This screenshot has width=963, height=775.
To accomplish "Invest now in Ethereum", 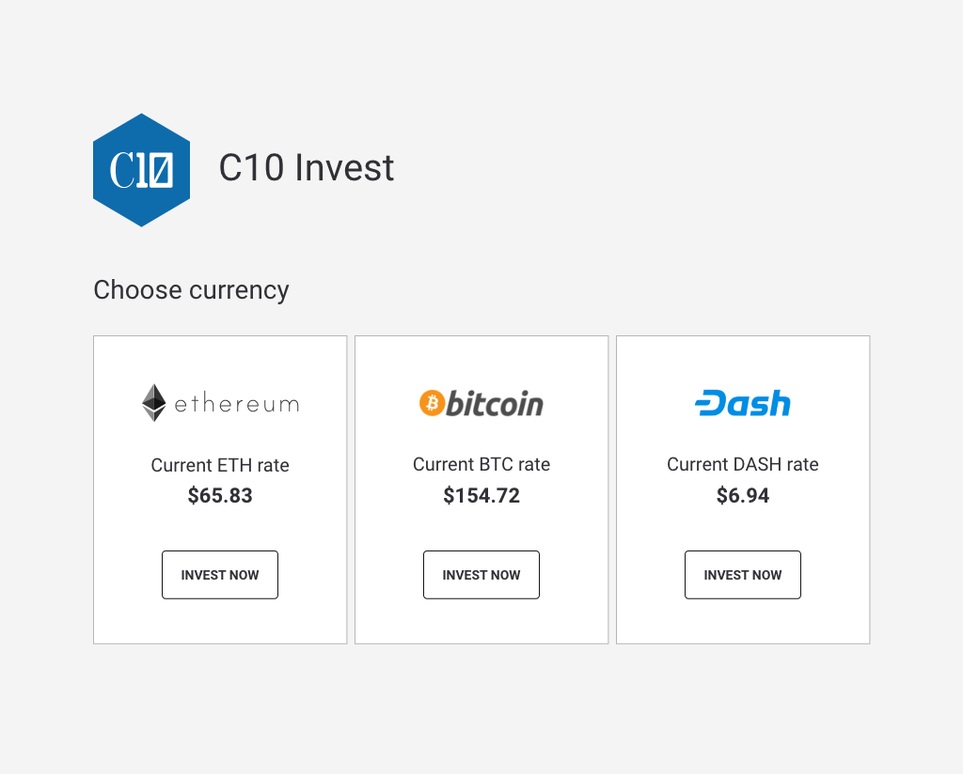I will click(x=220, y=575).
